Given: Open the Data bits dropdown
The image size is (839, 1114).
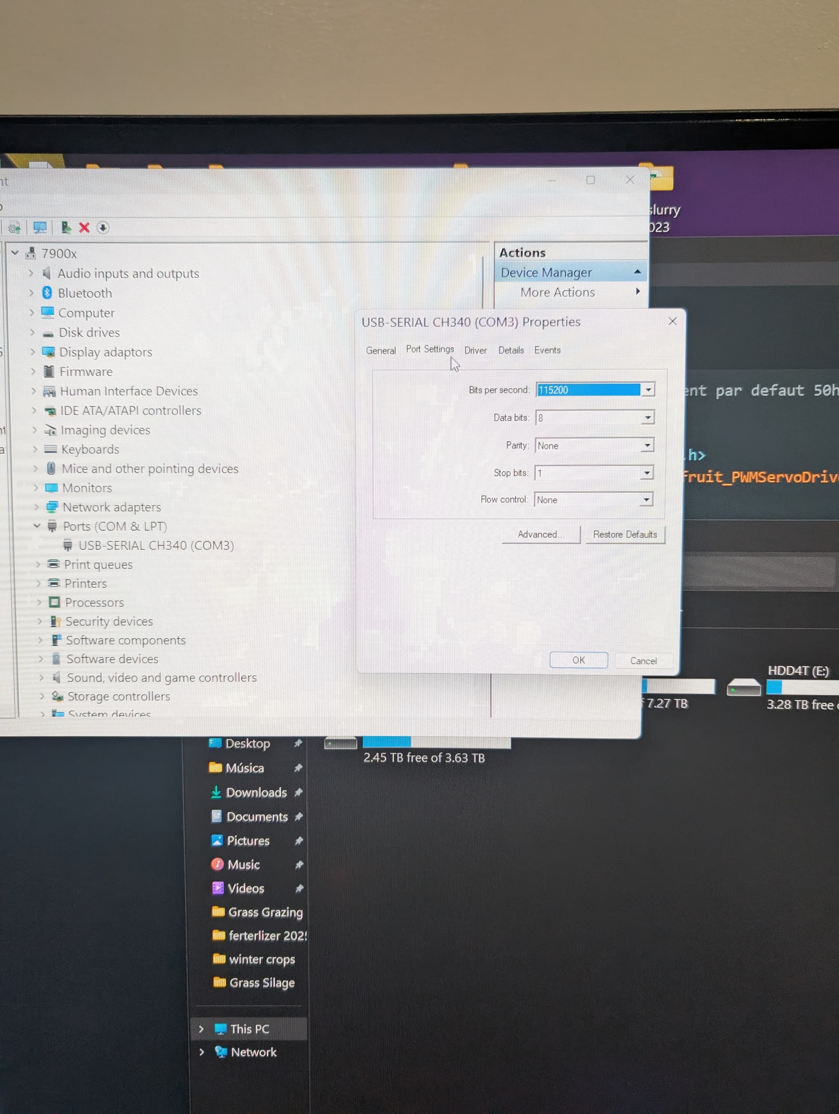Looking at the screenshot, I should click(x=647, y=418).
